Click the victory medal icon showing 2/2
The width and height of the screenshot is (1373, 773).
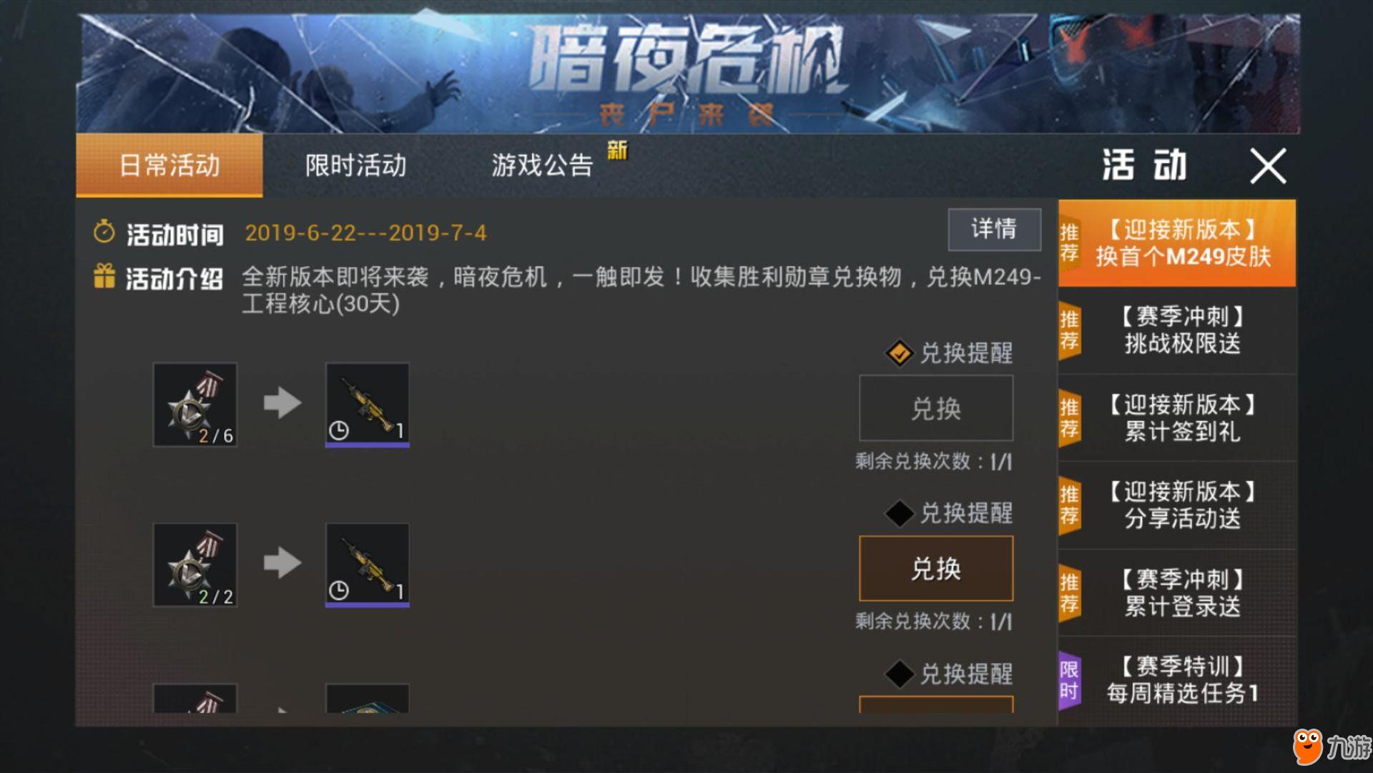(195, 565)
